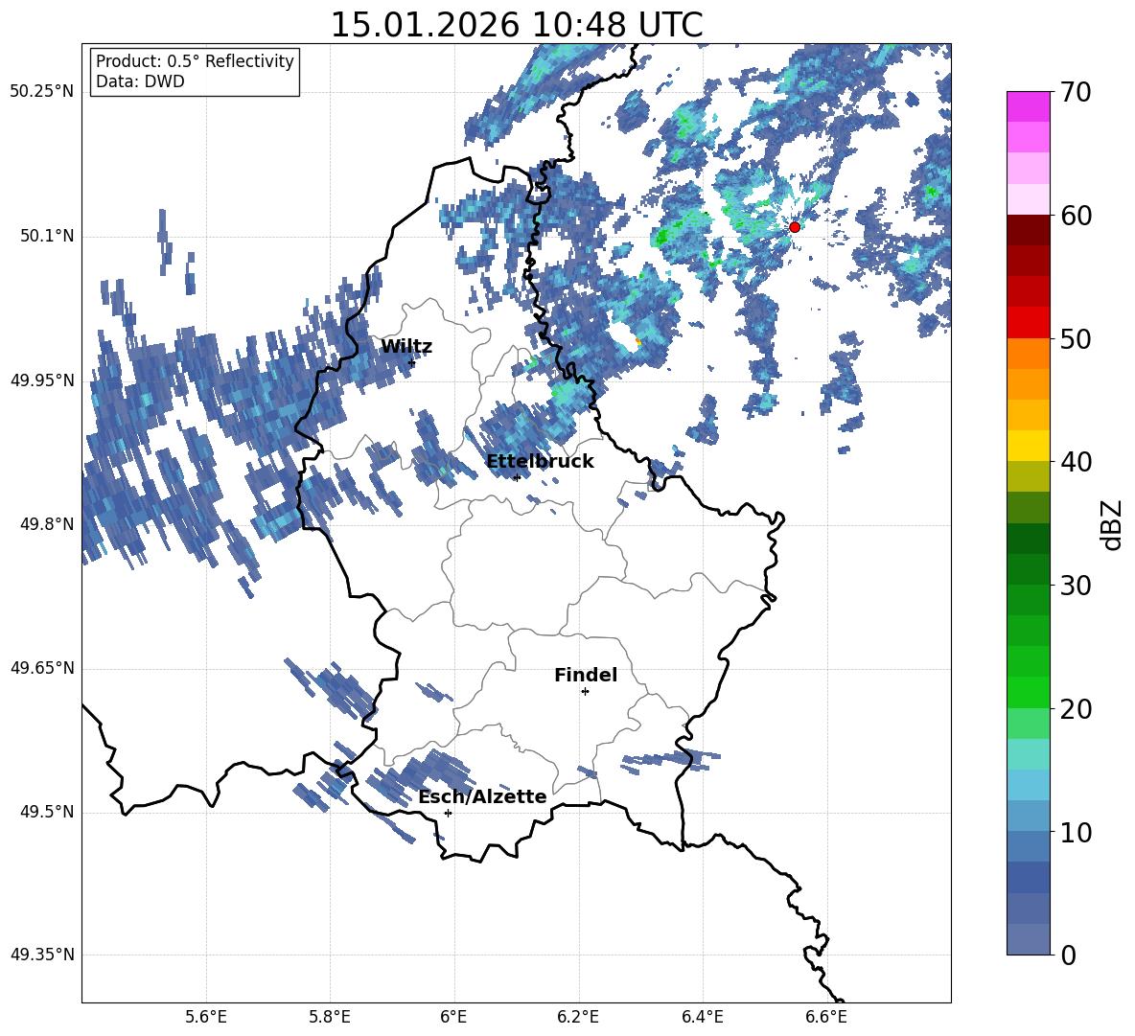Image resolution: width=1135 pixels, height=1036 pixels.
Task: Click the 30 value on the colorbar
Action: point(1076,586)
